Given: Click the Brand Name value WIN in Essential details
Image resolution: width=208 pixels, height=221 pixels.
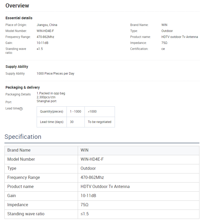Looking at the screenshot, I should 164,25.
